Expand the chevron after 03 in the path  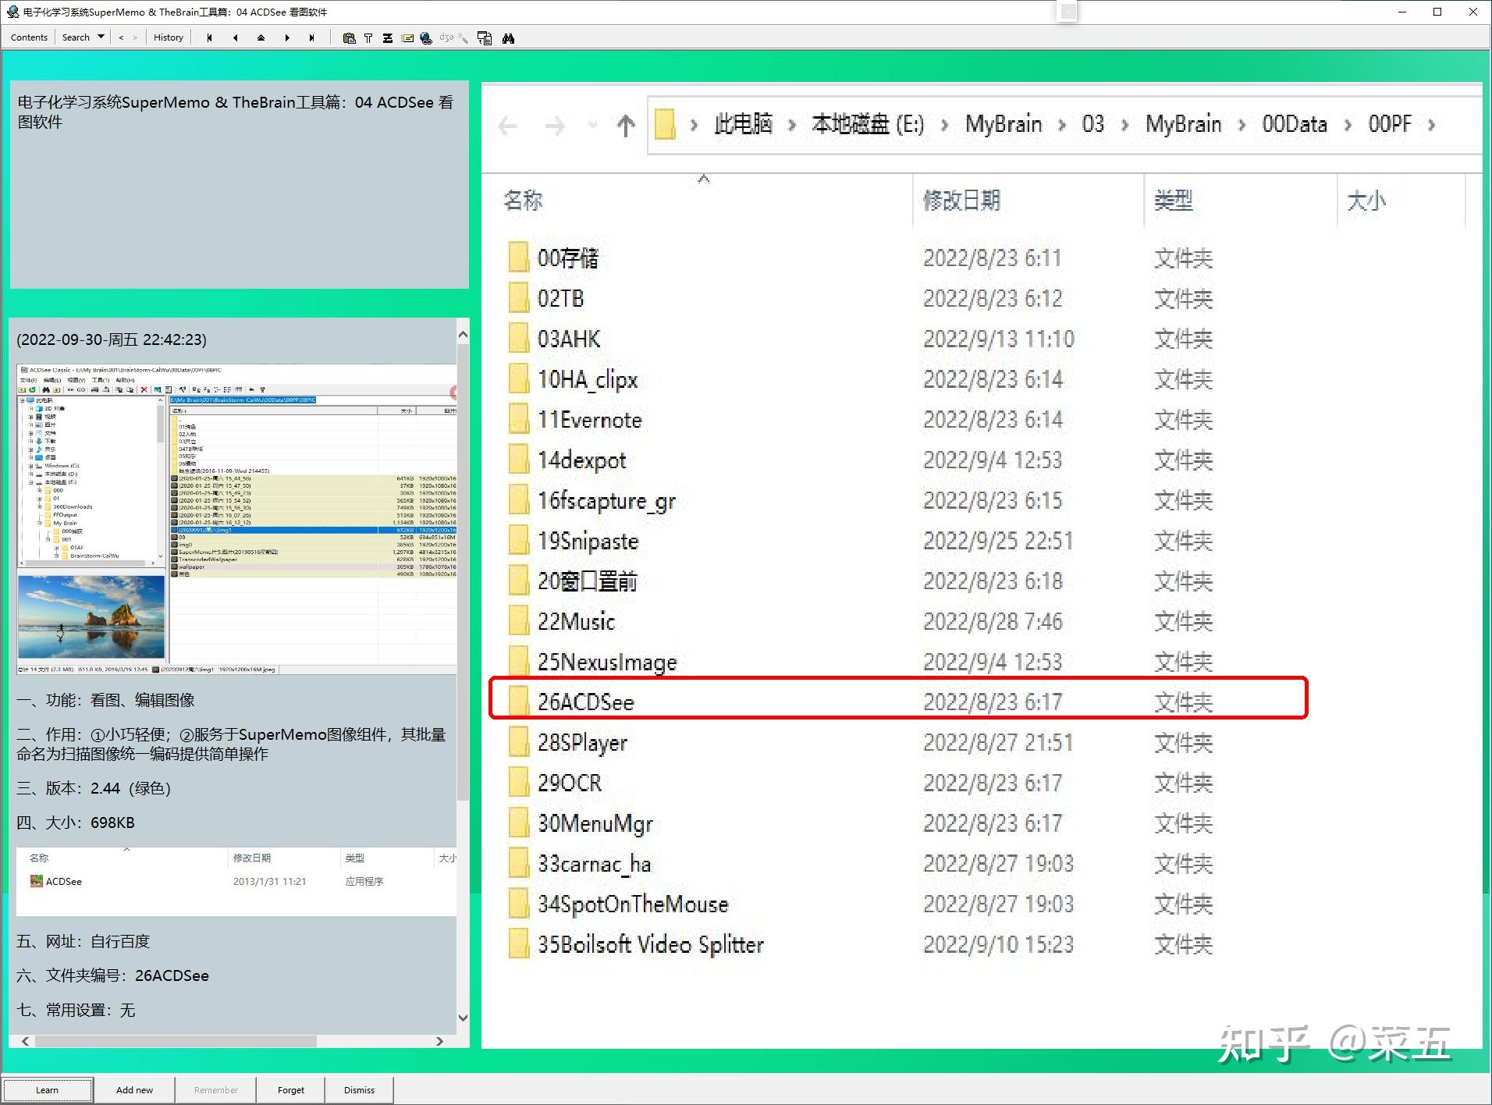click(x=1124, y=125)
